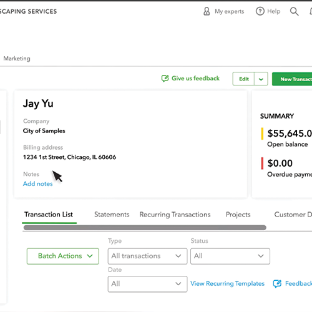Viewport: 312px width, 312px height.
Task: Switch to the Statements tab
Action: 112,215
